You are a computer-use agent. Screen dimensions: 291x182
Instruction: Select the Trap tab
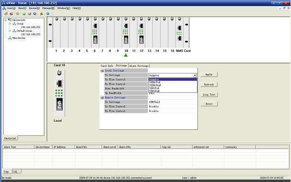click(6, 172)
